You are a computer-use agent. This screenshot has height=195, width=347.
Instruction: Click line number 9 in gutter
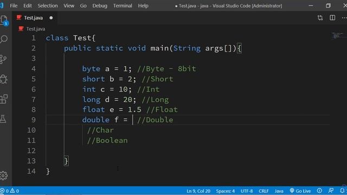[34, 120]
